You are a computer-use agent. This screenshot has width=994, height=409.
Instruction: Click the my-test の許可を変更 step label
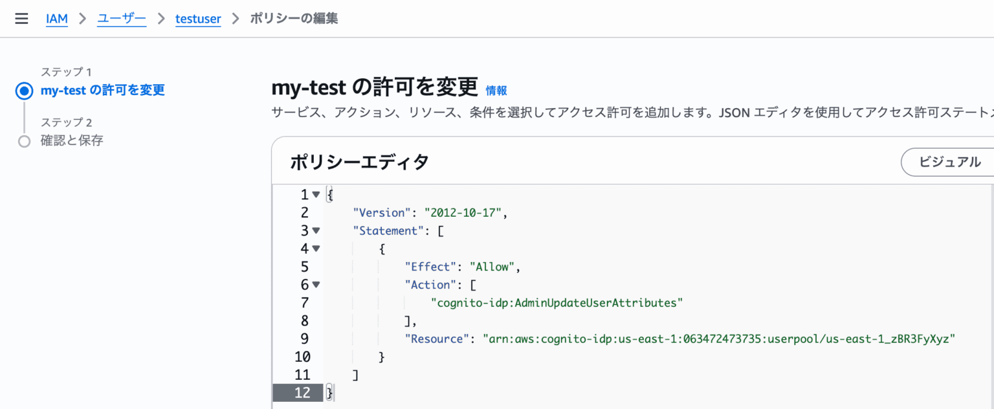pyautogui.click(x=102, y=91)
